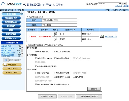Toggle 施設使用料明細書 under 許可書関連
The image size is (129, 101).
click(x=55, y=73)
